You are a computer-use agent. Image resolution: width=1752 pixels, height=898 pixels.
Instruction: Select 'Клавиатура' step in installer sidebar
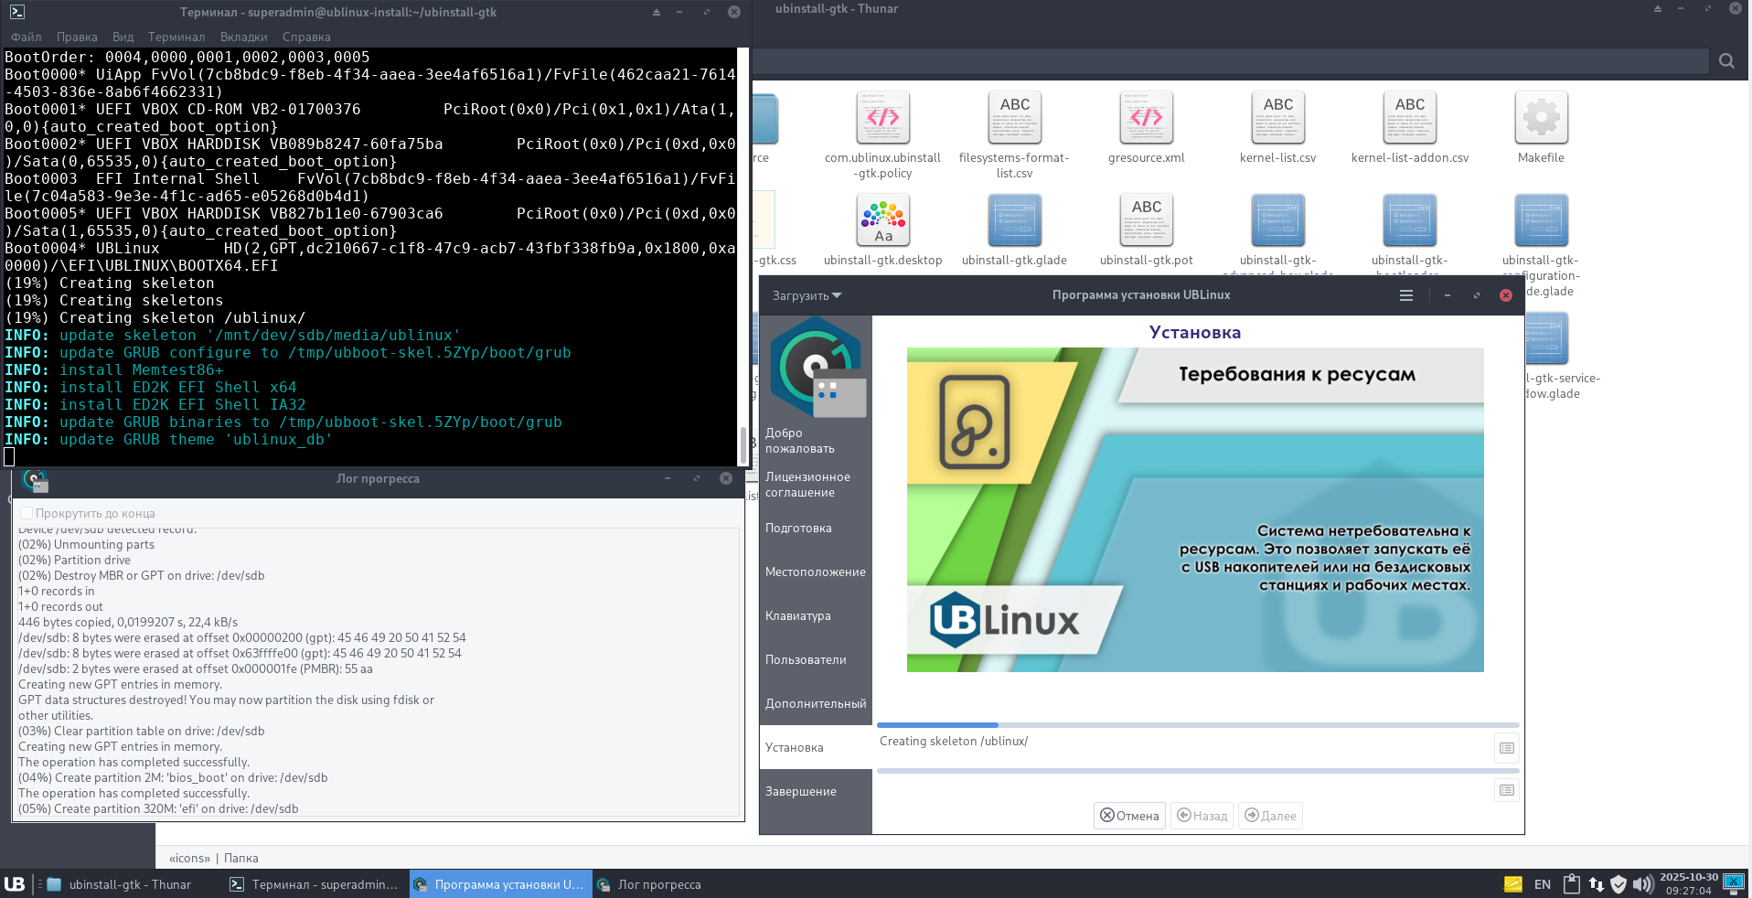(798, 616)
